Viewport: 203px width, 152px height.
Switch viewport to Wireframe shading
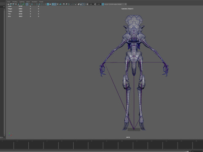pos(45,4)
